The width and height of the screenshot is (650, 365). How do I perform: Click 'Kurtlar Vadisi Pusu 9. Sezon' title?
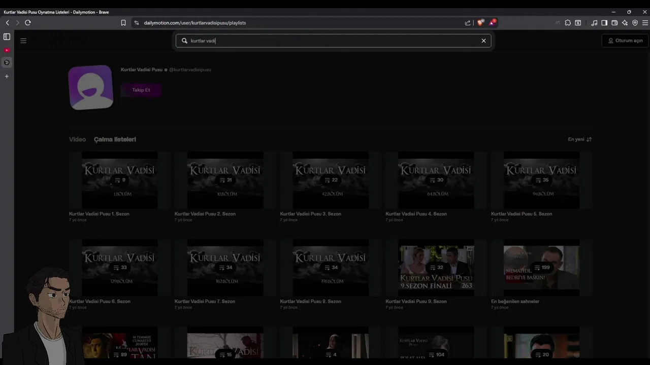[416, 302]
